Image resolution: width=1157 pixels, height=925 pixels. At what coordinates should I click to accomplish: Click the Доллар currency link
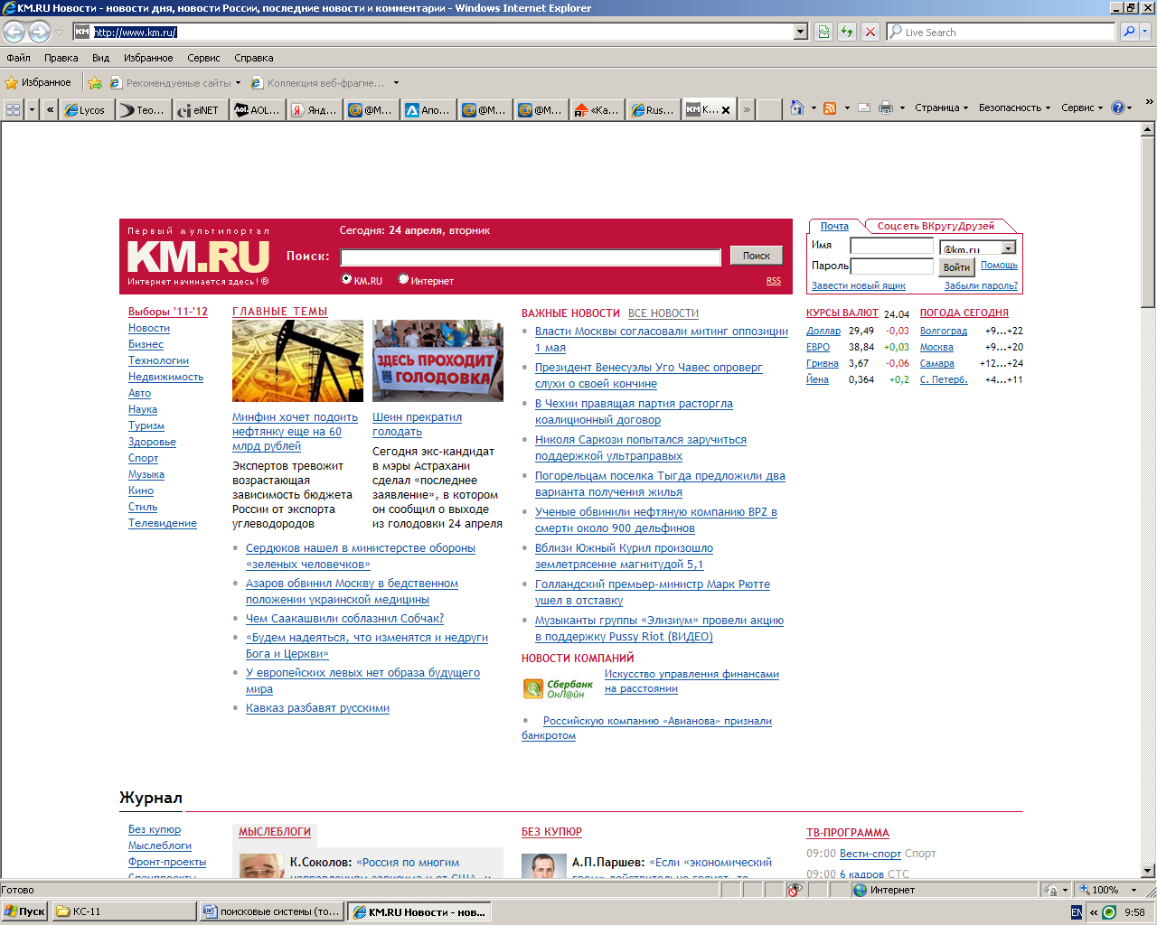coord(823,331)
